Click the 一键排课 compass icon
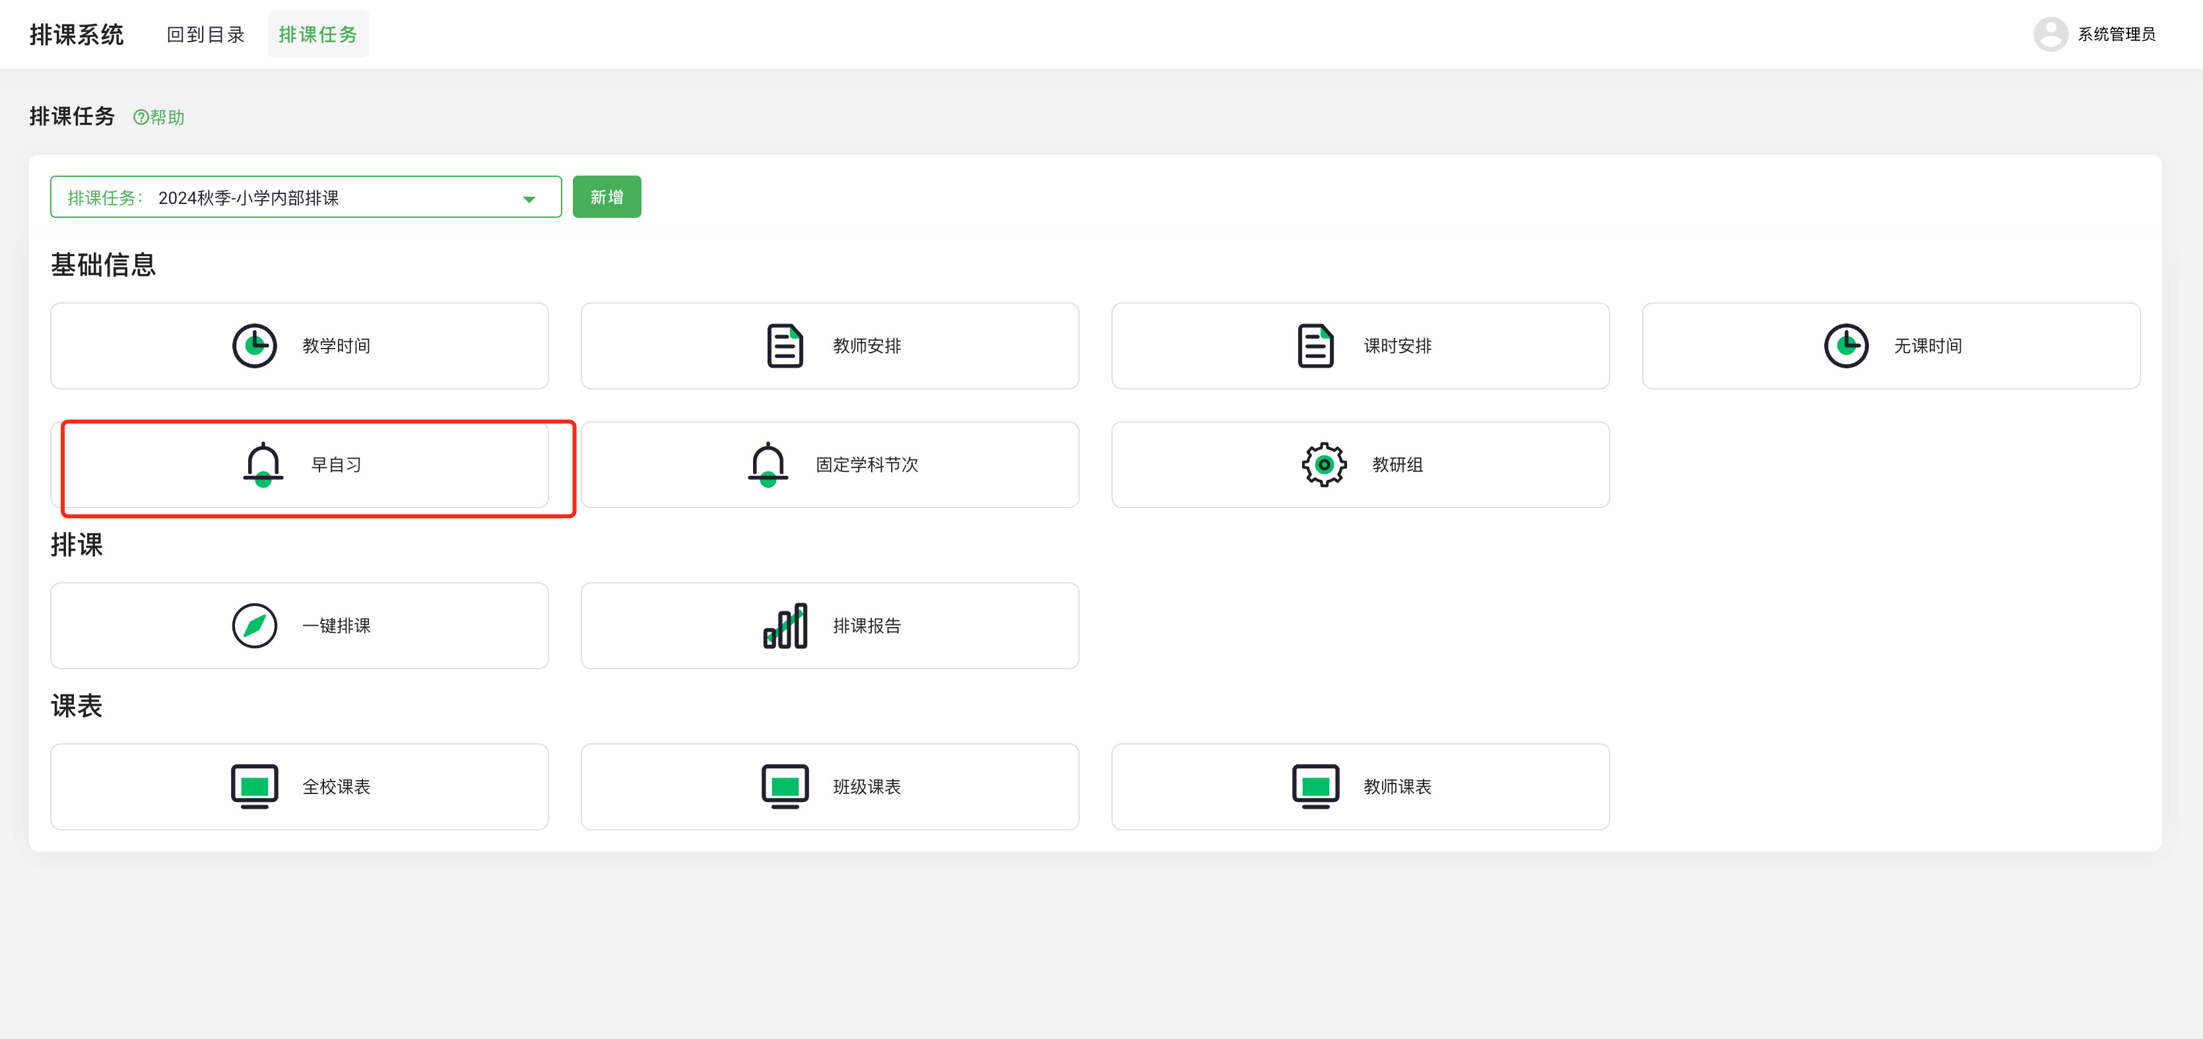 click(x=255, y=626)
